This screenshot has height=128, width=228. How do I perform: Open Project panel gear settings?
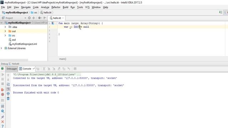coord(40,18)
